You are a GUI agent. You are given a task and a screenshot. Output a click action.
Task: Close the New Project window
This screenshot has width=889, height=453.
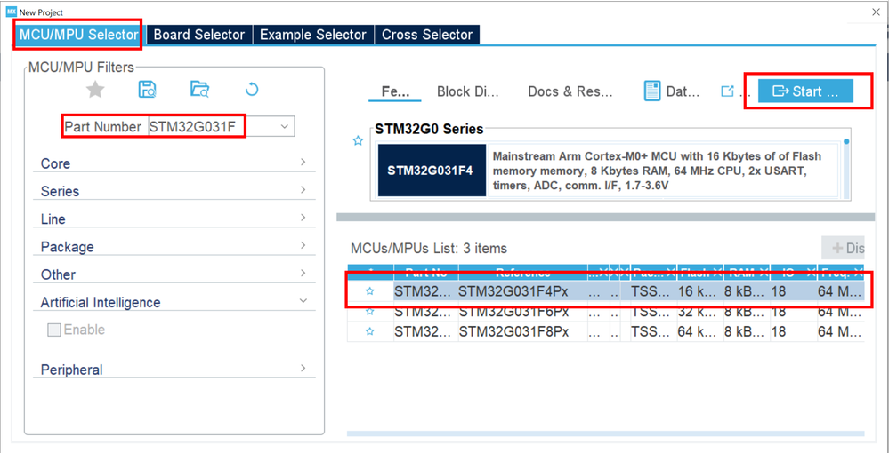876,12
